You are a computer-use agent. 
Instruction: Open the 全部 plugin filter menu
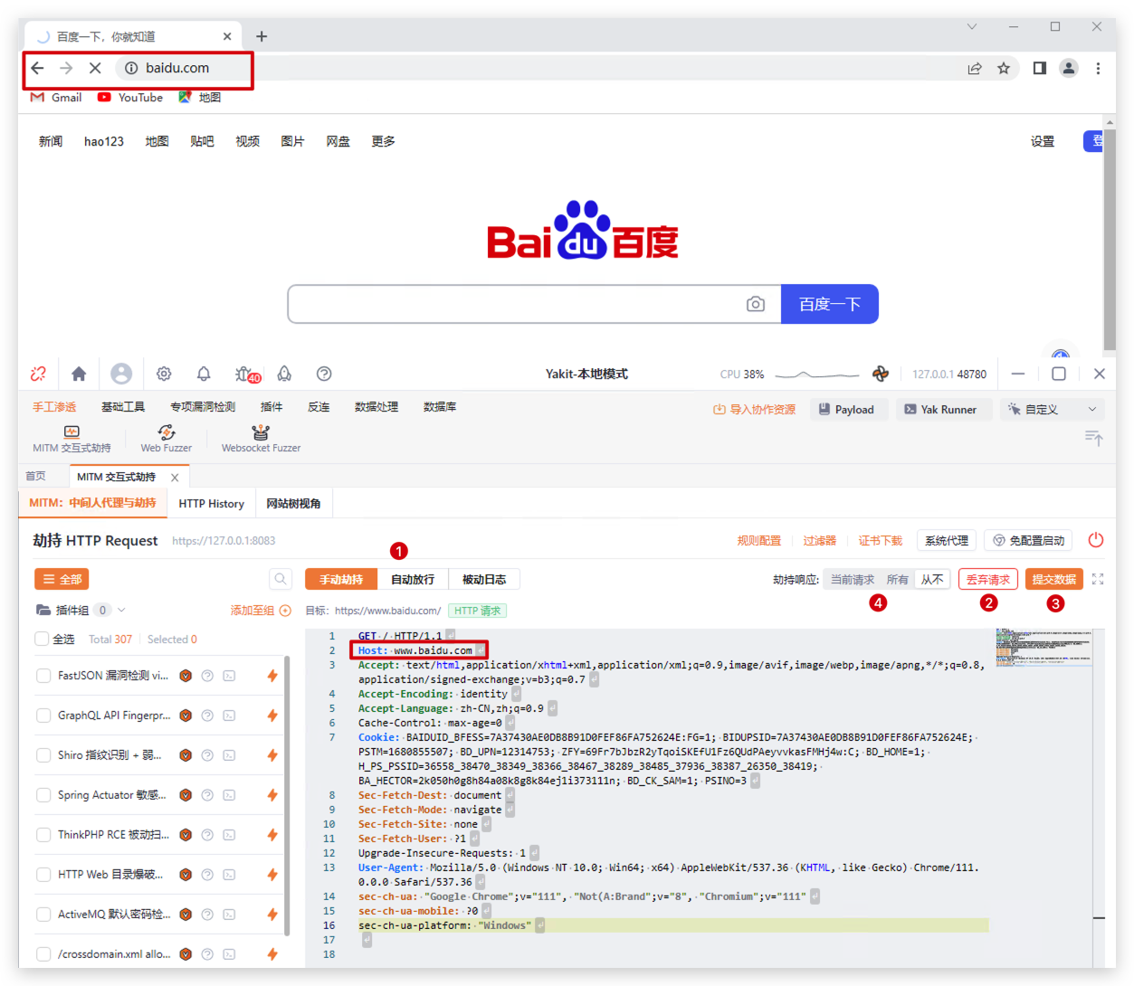(x=62, y=579)
